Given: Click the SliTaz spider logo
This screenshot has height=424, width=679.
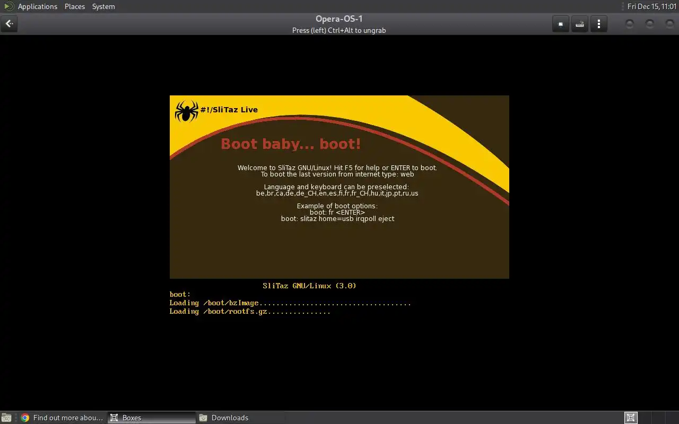Looking at the screenshot, I should click(186, 111).
